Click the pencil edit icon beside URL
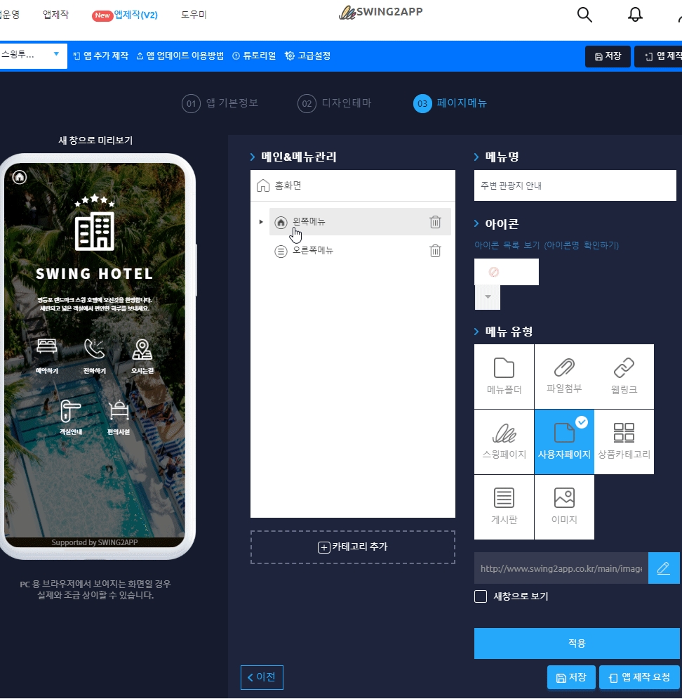This screenshot has height=699, width=682. tap(664, 568)
